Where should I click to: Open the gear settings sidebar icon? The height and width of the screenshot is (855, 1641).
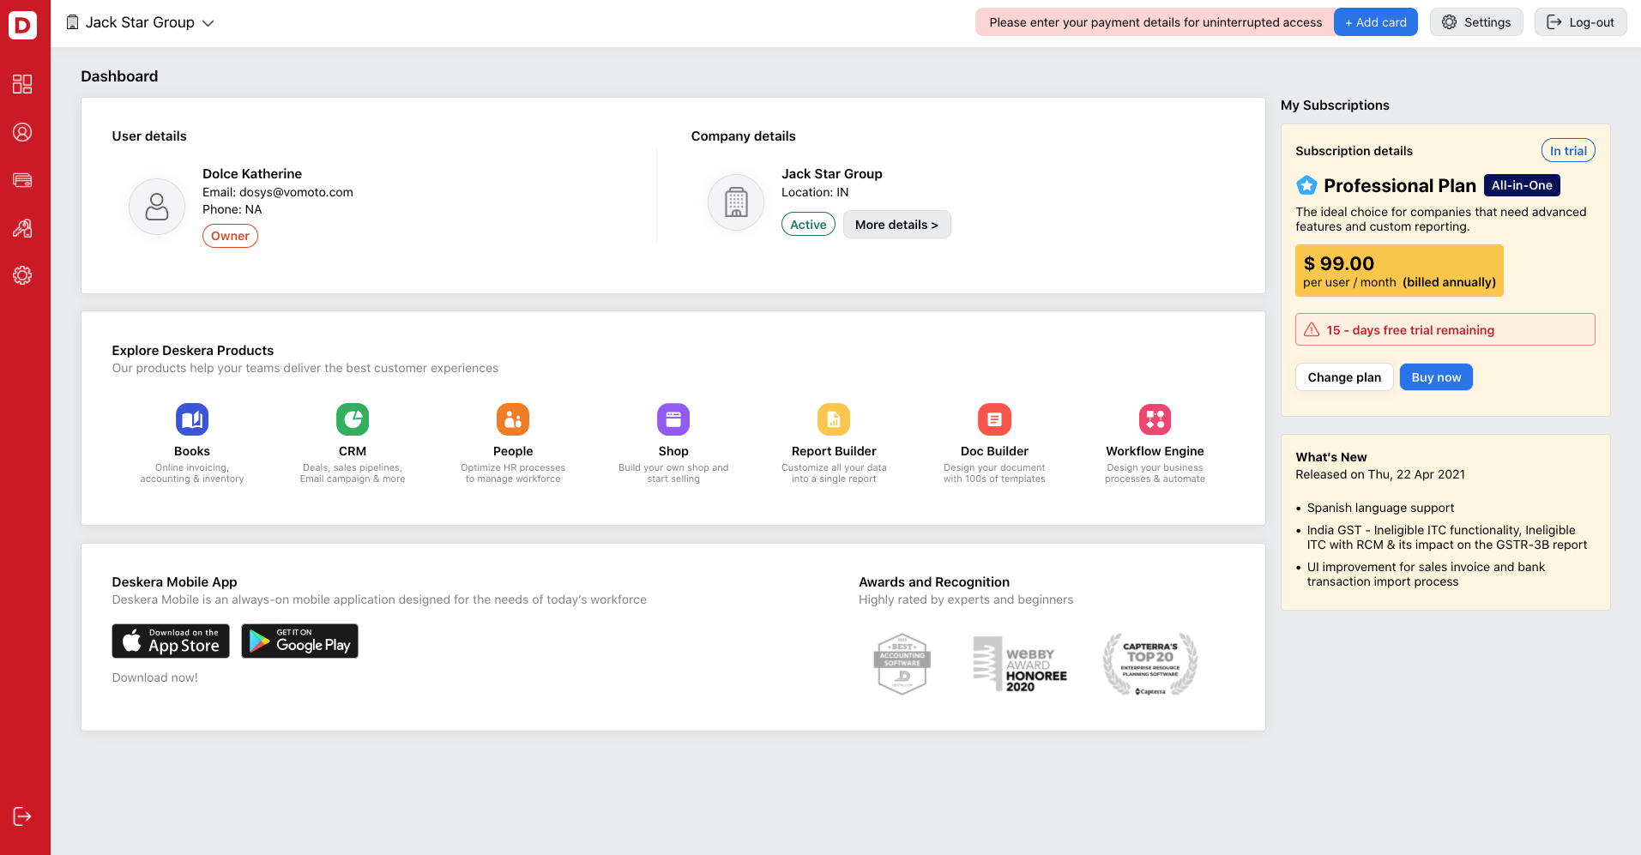click(x=22, y=275)
